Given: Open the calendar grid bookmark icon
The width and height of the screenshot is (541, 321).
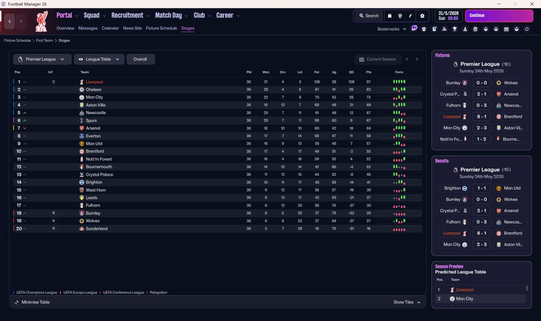Looking at the screenshot, I should point(506,29).
